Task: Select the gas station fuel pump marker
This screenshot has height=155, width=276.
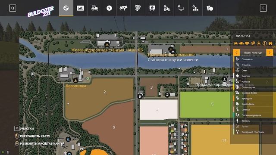Action: coord(140,96)
